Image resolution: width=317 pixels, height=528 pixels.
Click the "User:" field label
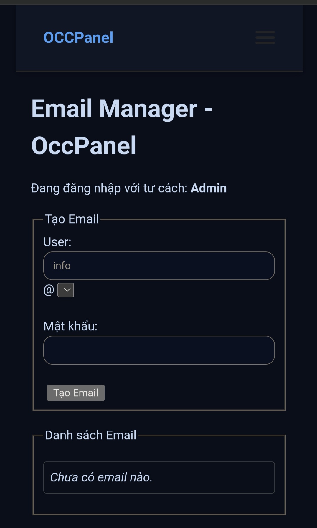[x=57, y=242]
